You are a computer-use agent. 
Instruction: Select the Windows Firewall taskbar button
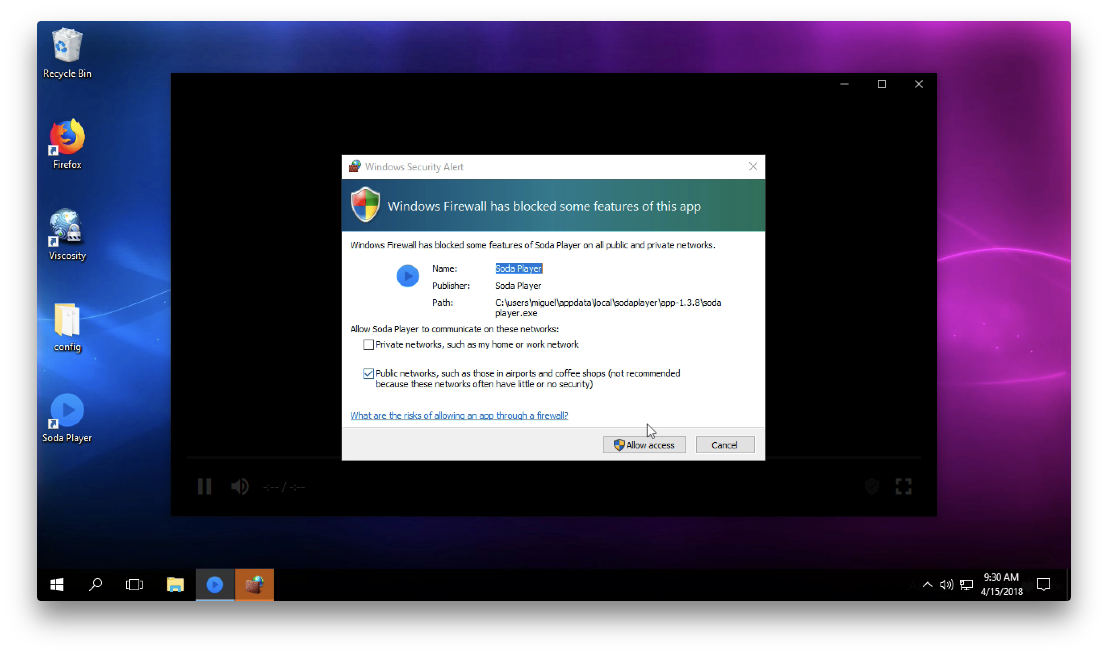tap(254, 585)
